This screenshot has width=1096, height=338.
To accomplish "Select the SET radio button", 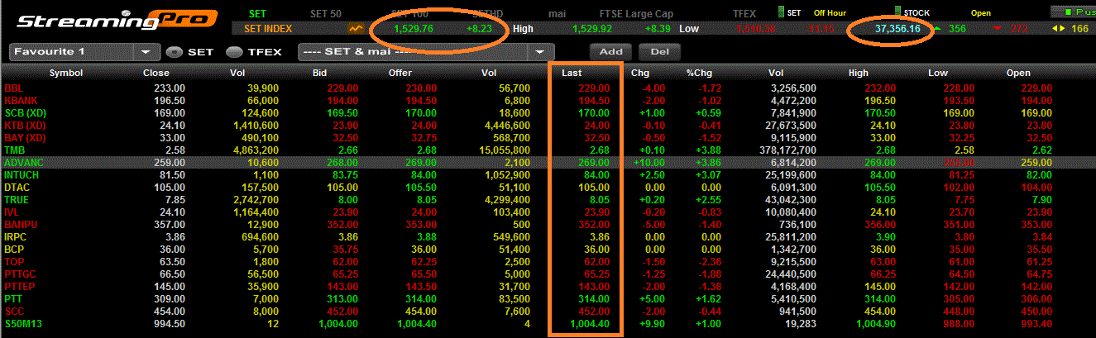I will coord(174,51).
